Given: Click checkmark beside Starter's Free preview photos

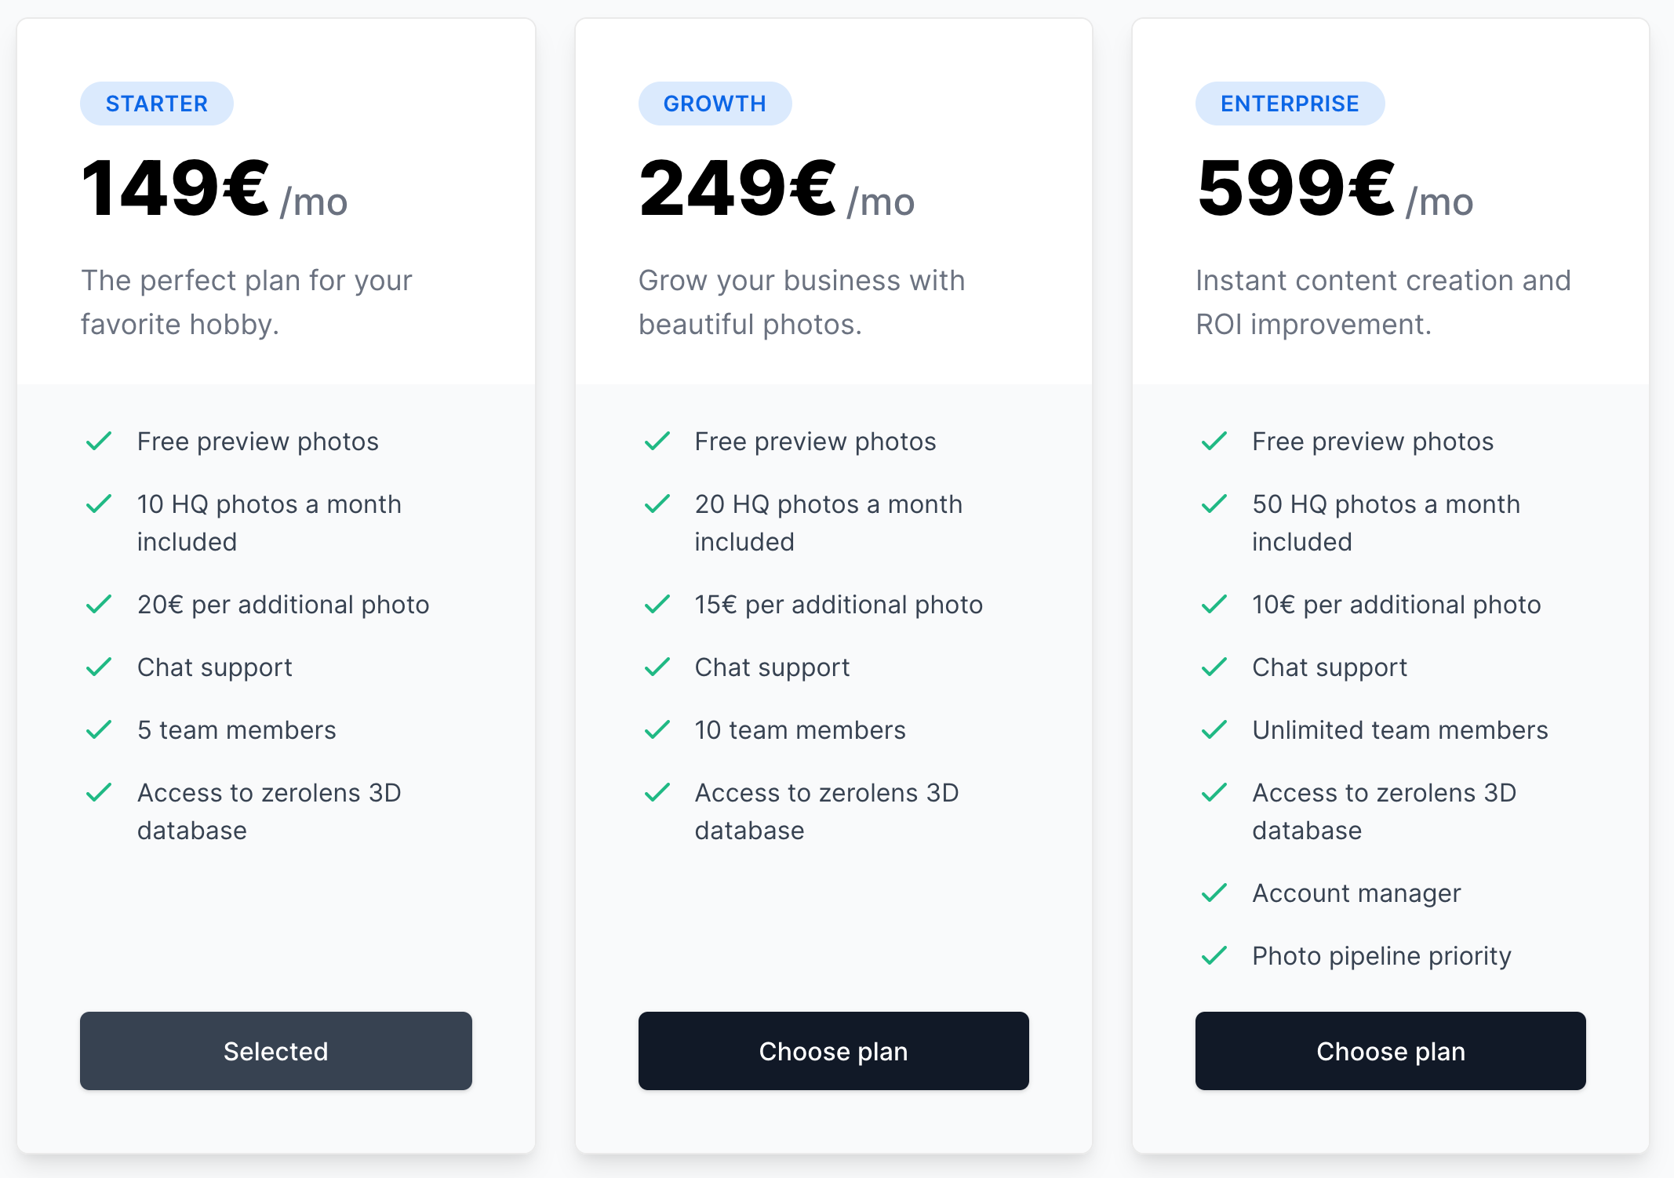Looking at the screenshot, I should pos(99,442).
